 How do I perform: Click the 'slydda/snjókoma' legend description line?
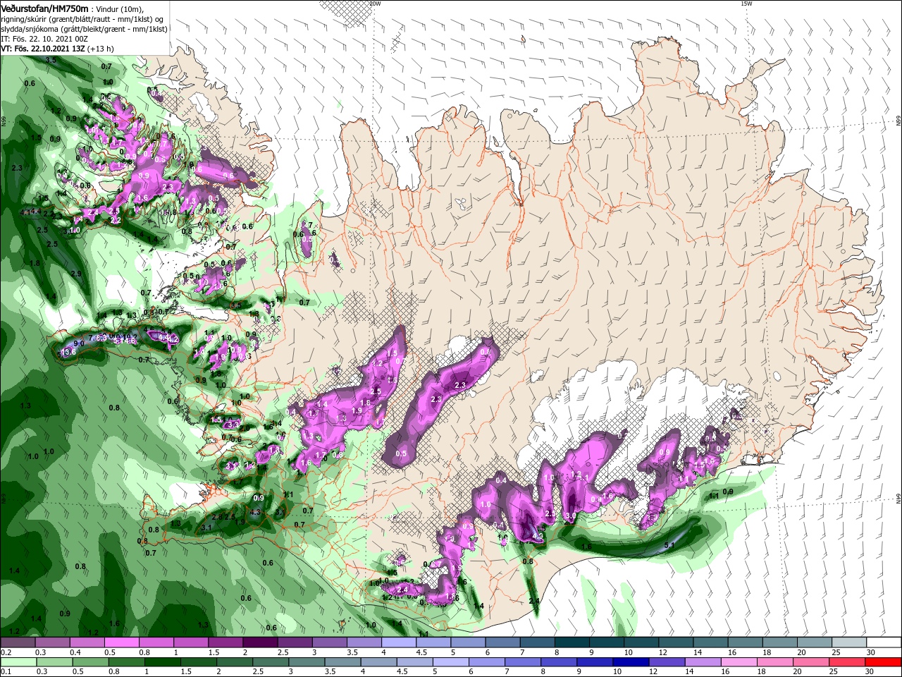[x=84, y=29]
